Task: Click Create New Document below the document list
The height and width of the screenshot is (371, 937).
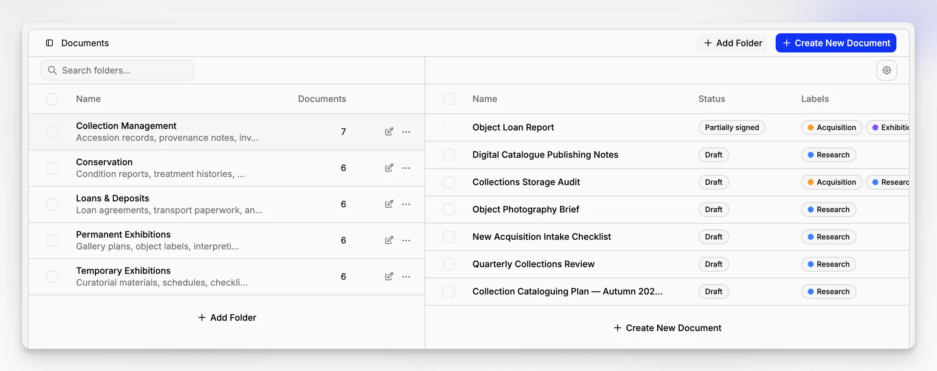Action: (x=667, y=328)
